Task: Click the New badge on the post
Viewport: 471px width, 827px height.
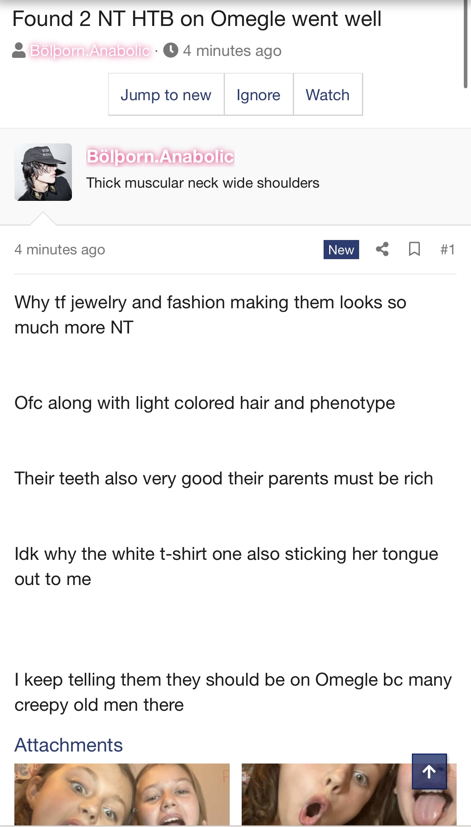Action: 341,250
